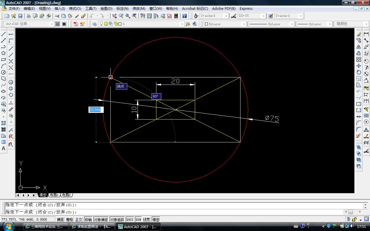Select the Linear dimension tool
The width and height of the screenshot is (370, 231).
(366, 34)
